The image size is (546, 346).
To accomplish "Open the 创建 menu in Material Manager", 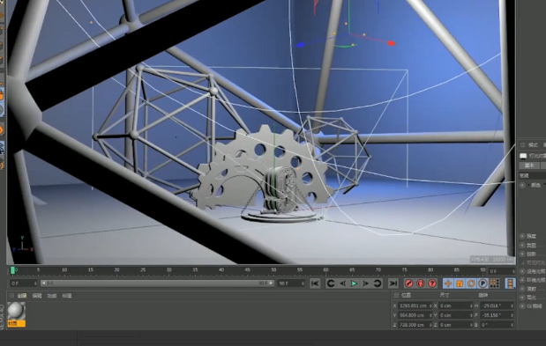I will tap(22, 296).
